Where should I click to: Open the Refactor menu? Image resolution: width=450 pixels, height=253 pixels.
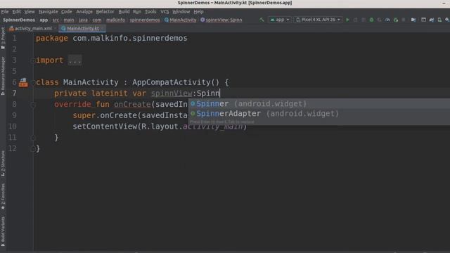coord(105,12)
